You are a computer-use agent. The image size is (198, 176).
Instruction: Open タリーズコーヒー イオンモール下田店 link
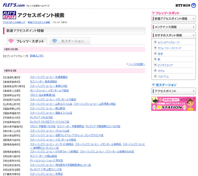point(49,90)
